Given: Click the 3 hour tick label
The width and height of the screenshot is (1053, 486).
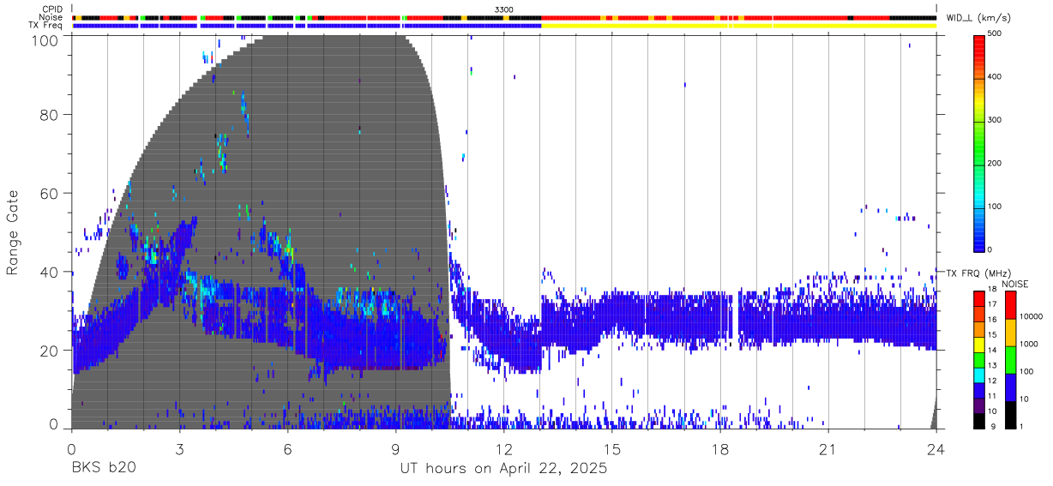Looking at the screenshot, I should pos(179,449).
